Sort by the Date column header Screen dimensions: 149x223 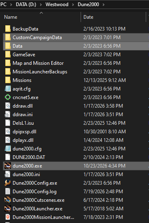[x=88, y=17]
